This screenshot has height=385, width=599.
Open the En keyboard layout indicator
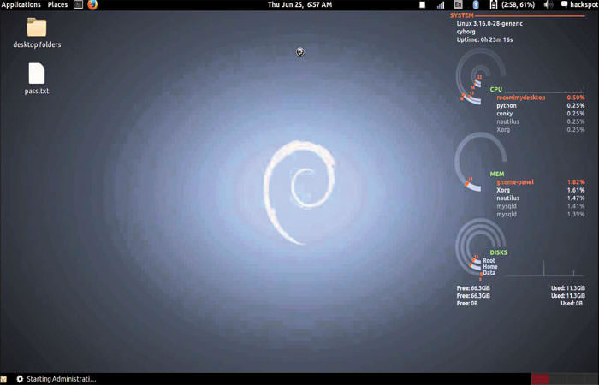coord(459,4)
